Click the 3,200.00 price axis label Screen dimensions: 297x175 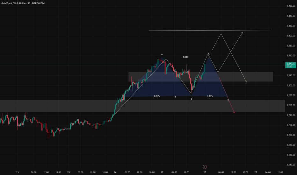point(291,135)
